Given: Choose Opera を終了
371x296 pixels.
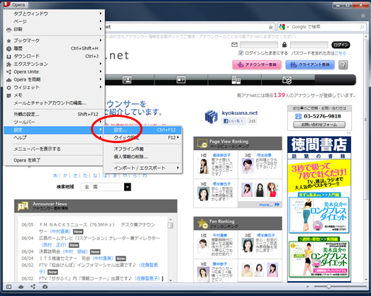Looking at the screenshot, I should point(54,160).
